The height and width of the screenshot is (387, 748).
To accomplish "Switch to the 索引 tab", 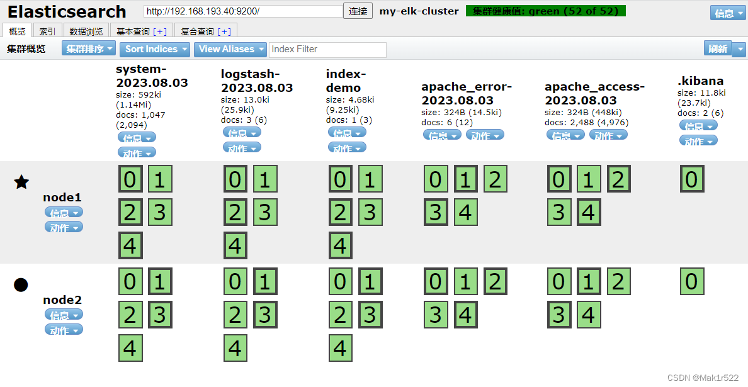I will 47,31.
